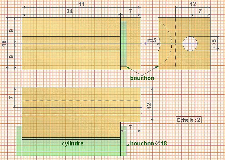This screenshot has width=225, height=160.
Task: Click the "bouchon ∅18" label
Action: [x=148, y=143]
